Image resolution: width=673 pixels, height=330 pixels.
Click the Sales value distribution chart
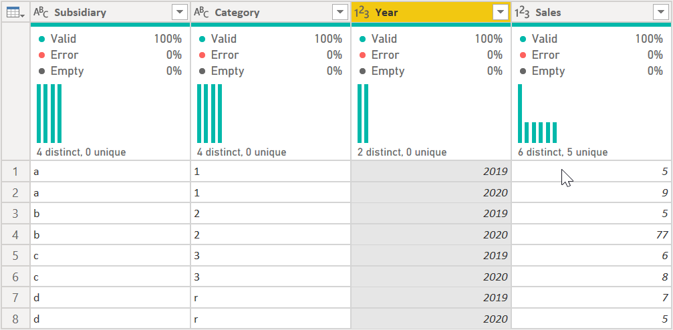(537, 114)
